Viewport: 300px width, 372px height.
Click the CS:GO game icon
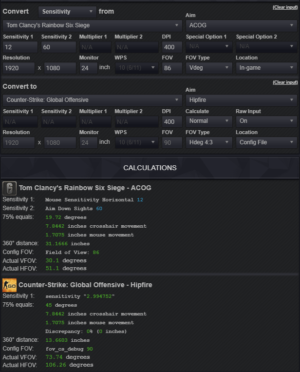coord(9,285)
